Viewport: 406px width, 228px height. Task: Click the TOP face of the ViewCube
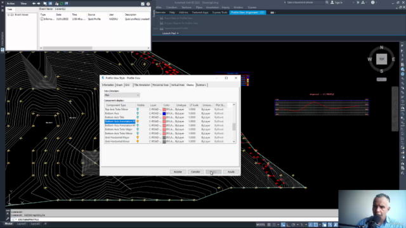(x=382, y=59)
